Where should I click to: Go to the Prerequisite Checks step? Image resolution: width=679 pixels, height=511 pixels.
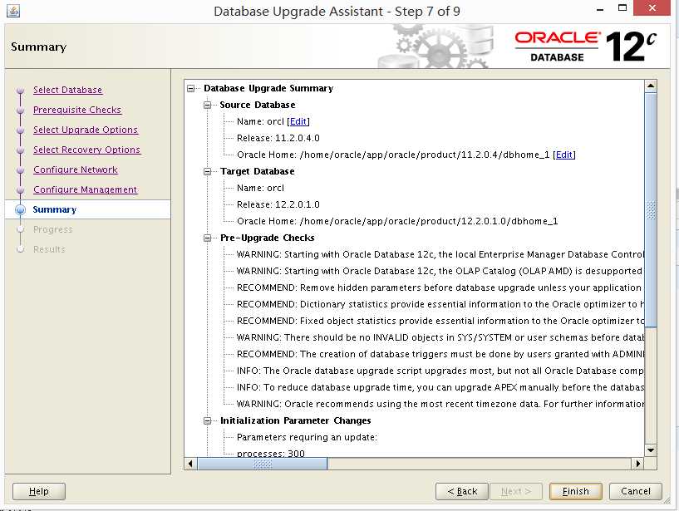point(77,110)
